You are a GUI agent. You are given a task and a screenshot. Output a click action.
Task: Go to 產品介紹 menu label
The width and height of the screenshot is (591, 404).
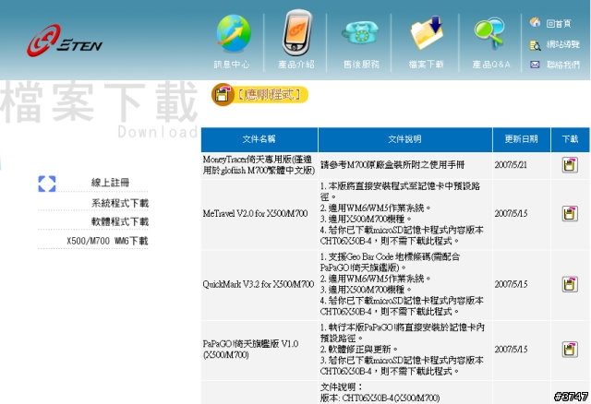tap(296, 65)
